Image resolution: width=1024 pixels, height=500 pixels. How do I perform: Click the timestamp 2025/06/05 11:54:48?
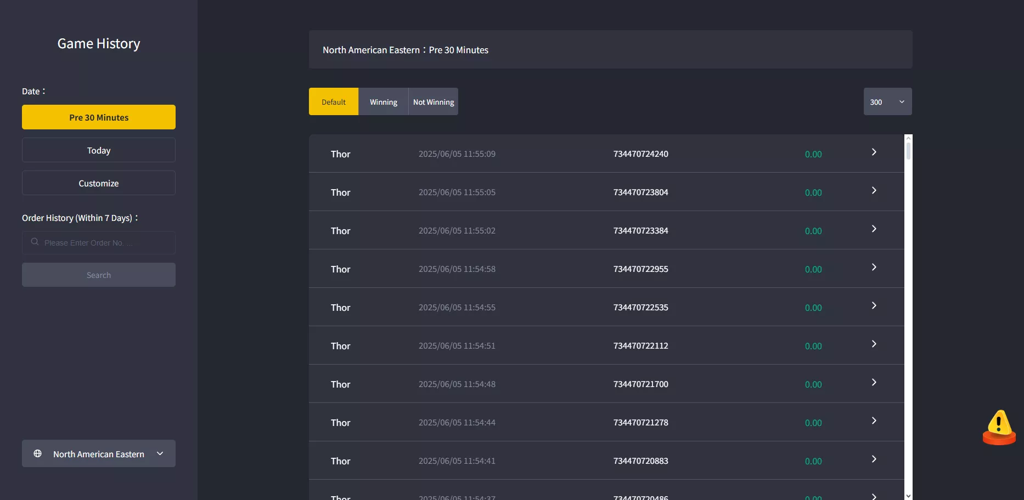(x=457, y=384)
